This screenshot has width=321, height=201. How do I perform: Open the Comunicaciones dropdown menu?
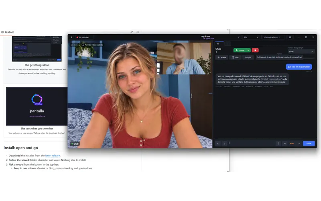coord(273,37)
